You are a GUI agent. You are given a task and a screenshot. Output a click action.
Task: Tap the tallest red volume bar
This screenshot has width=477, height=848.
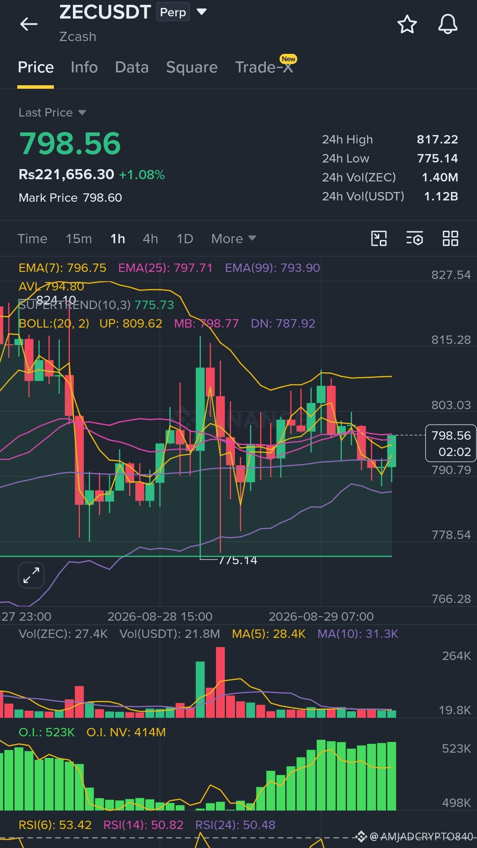tap(220, 682)
